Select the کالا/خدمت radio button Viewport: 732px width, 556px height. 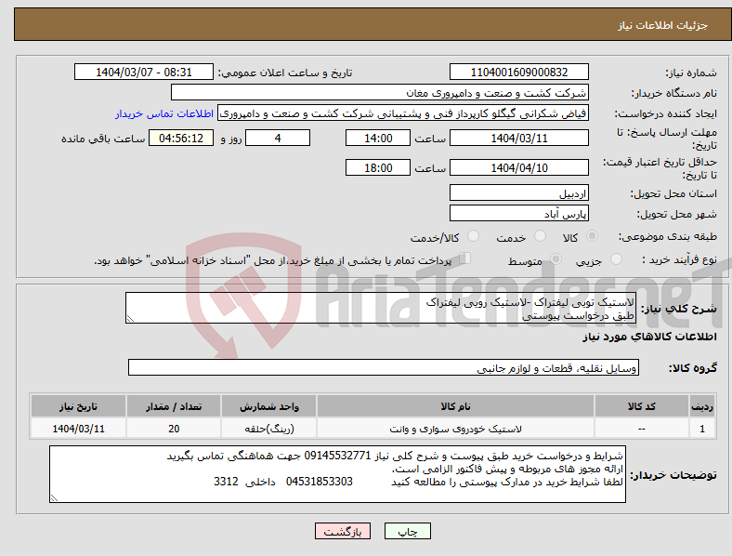pyautogui.click(x=473, y=236)
